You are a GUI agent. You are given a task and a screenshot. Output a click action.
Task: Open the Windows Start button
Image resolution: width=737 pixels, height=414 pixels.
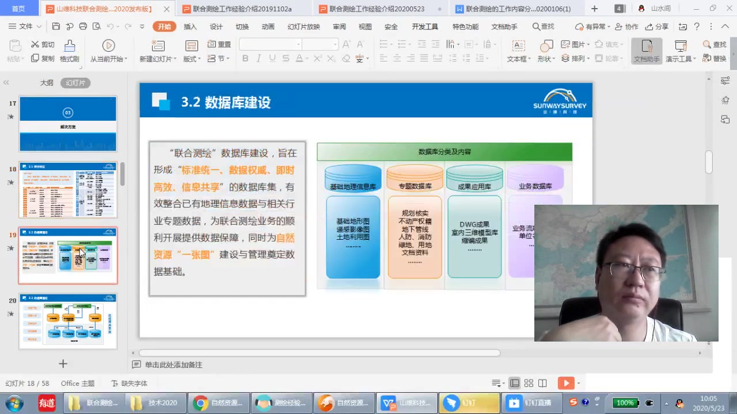click(x=16, y=402)
